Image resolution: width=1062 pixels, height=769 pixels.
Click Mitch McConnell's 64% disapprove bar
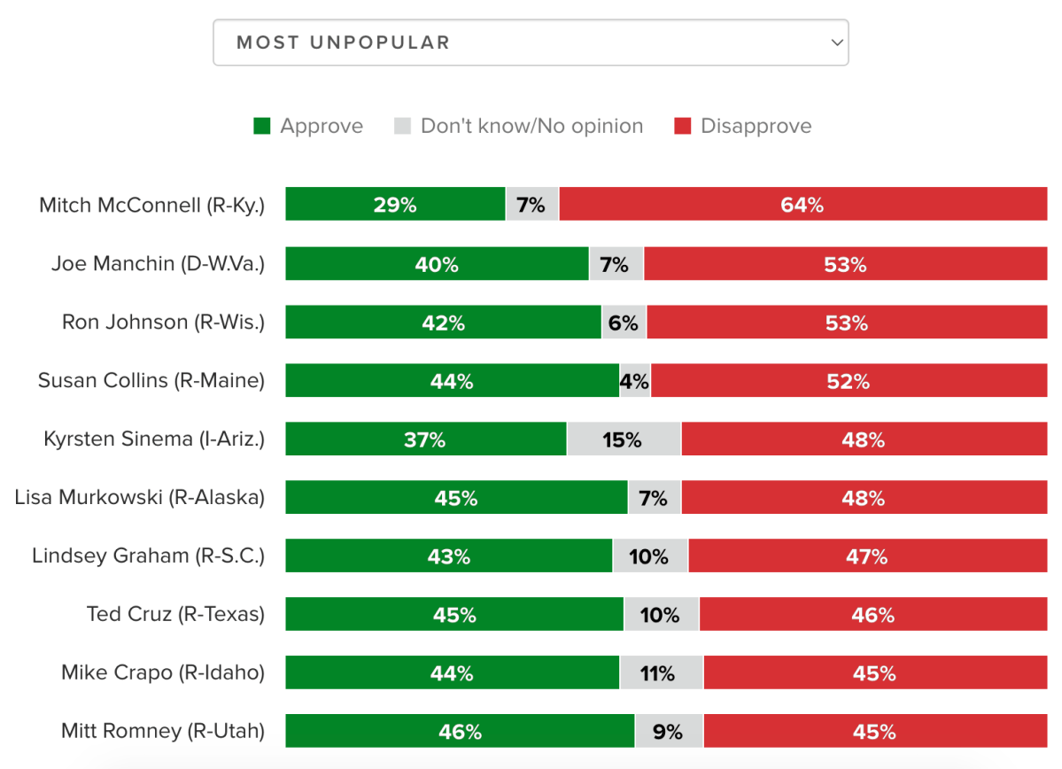(802, 205)
